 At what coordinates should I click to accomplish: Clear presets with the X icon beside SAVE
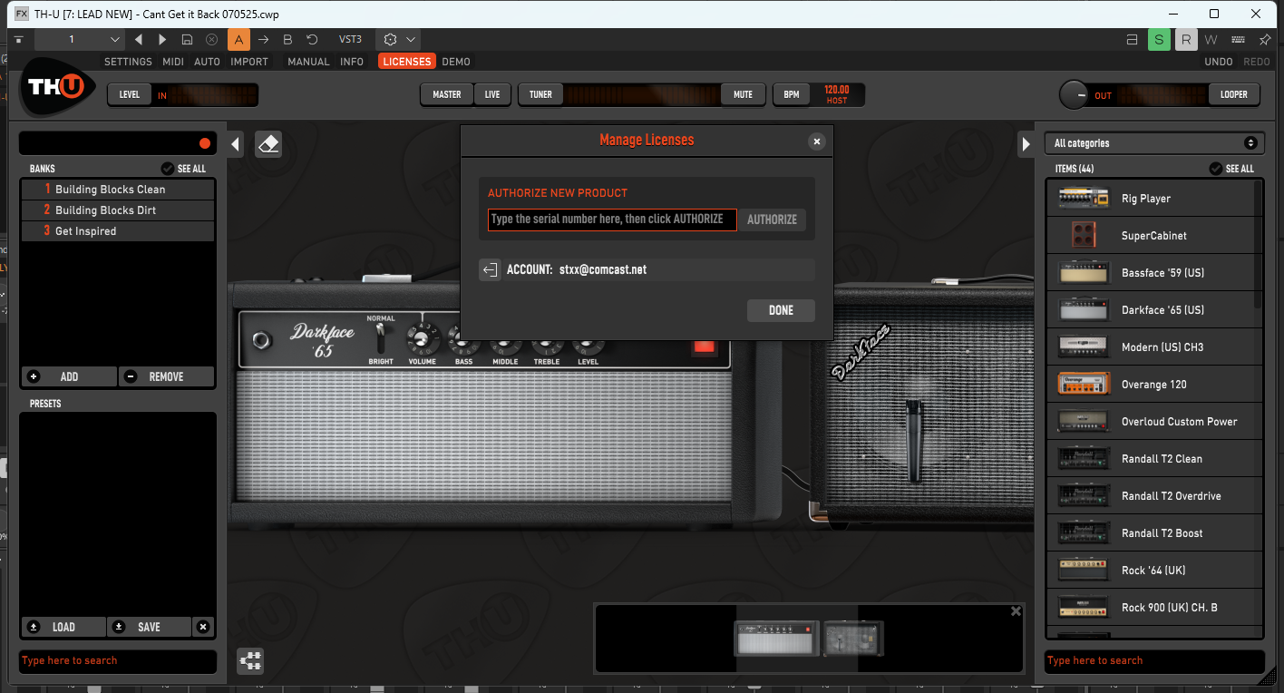pyautogui.click(x=203, y=627)
